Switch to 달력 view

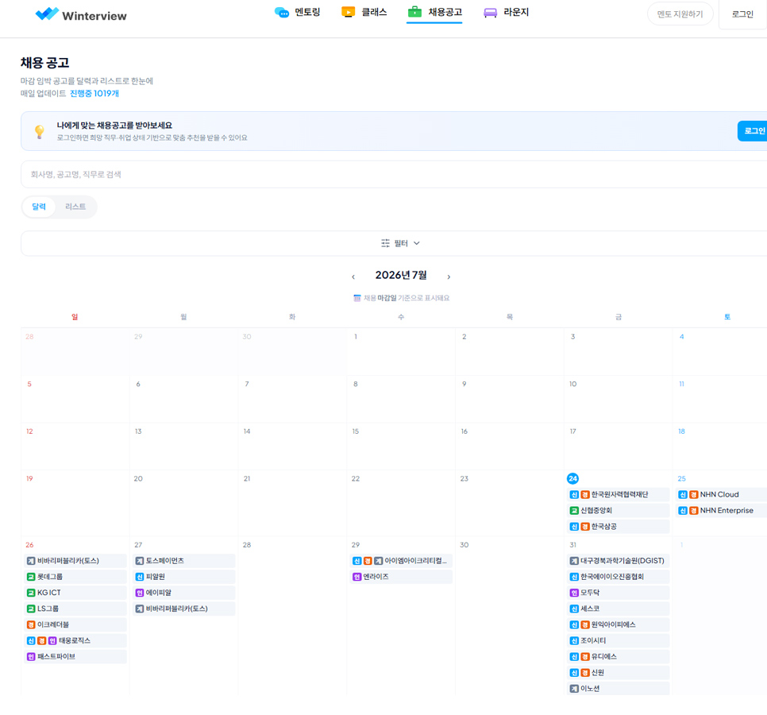coord(39,207)
